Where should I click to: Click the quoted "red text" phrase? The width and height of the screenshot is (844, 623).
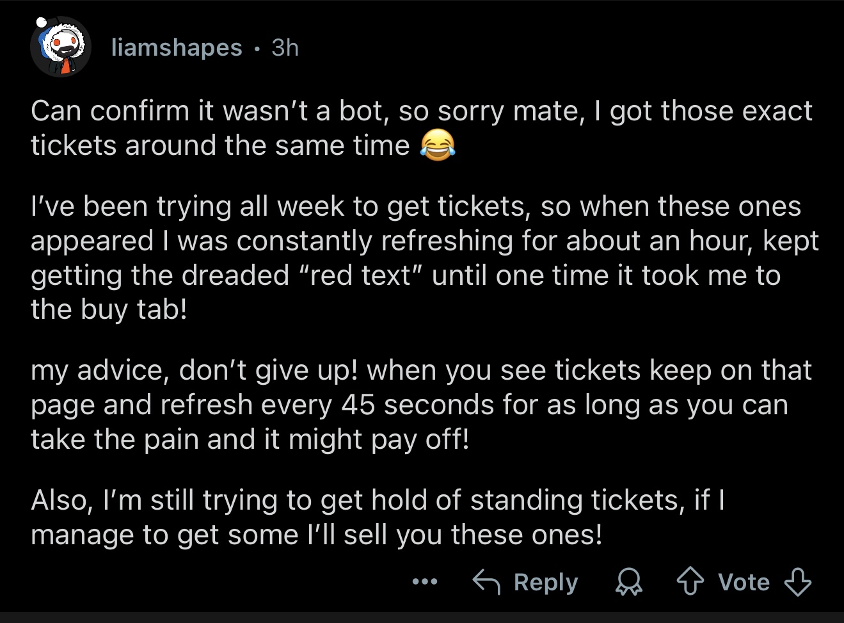pyautogui.click(x=359, y=275)
